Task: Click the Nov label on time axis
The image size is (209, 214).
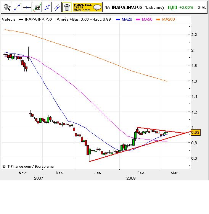Action: click(x=22, y=173)
